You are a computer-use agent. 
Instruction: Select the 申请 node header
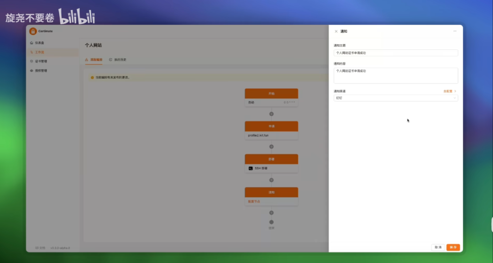[271, 126]
